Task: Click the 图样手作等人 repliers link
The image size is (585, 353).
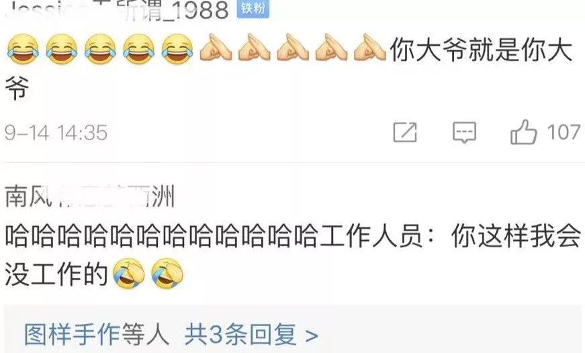Action: coord(97,334)
